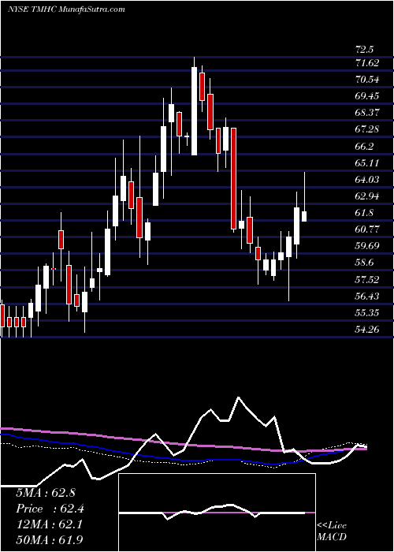The width and height of the screenshot is (394, 552).
Task: Click the 60.77 price axis label
Action: [x=367, y=229]
